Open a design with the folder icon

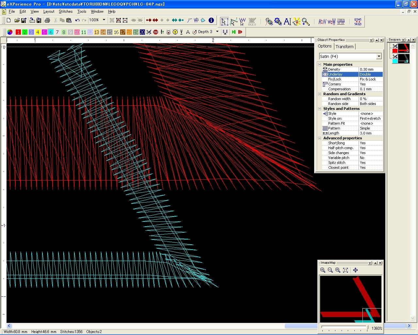click(17, 20)
